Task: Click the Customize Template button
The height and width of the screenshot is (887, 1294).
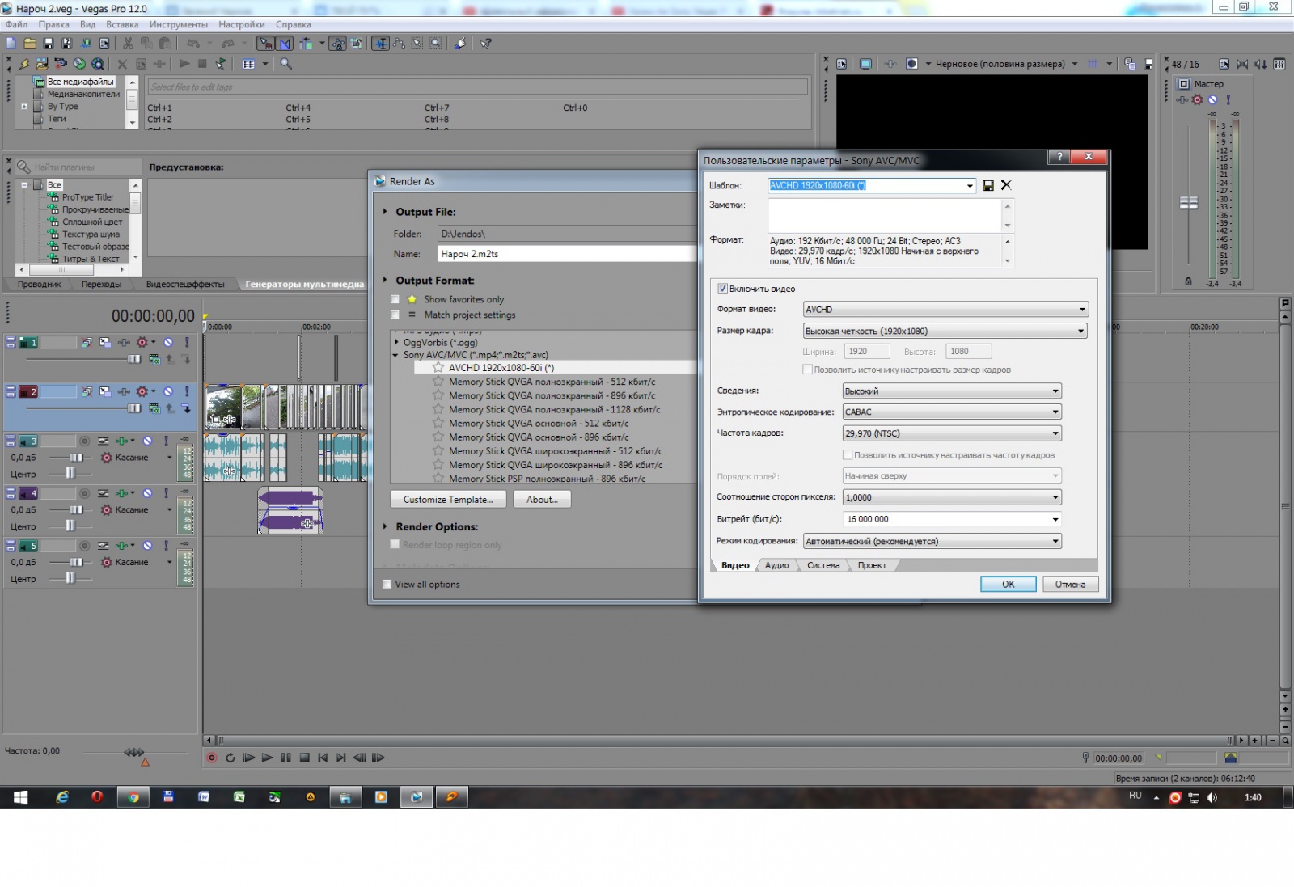Action: 447,500
